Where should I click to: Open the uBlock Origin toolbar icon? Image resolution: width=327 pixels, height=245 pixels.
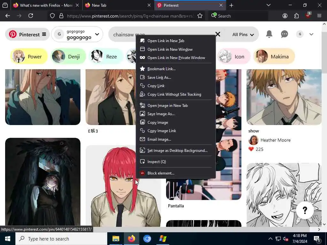click(308, 15)
